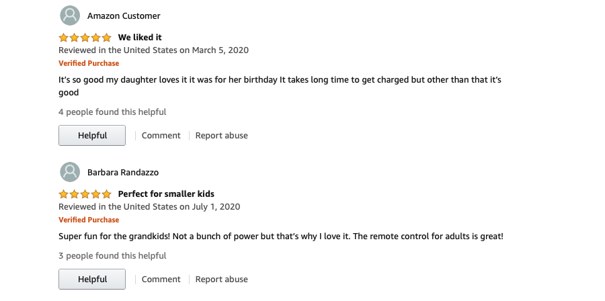This screenshot has width=605, height=301.
Task: Click Barbara Randazzo's profile avatar
Action: click(70, 172)
